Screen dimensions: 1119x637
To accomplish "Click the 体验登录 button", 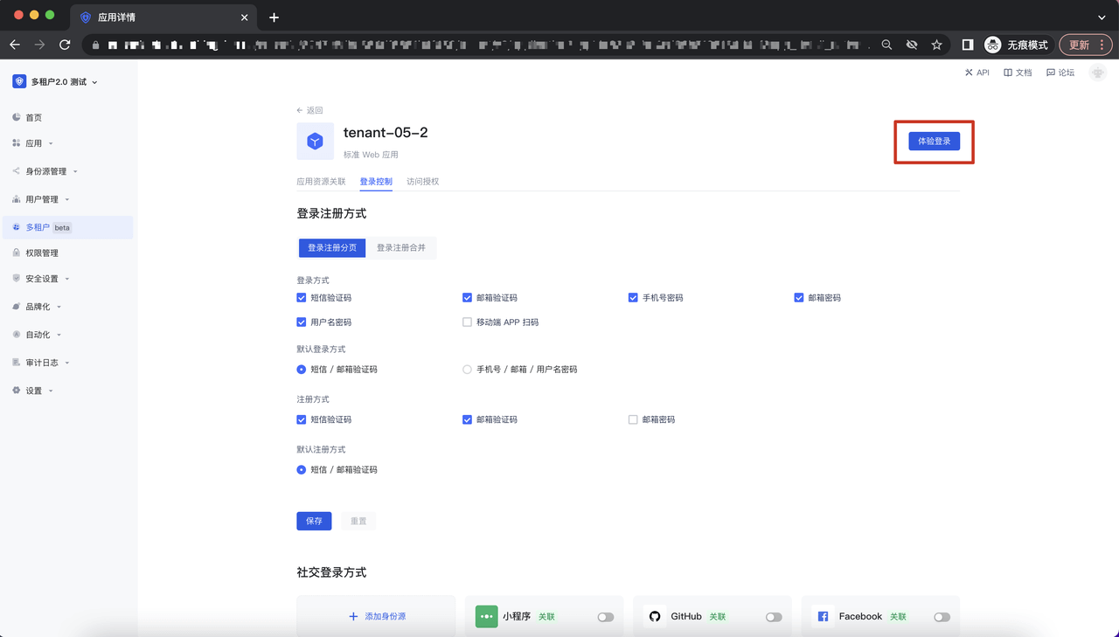I will tap(934, 142).
